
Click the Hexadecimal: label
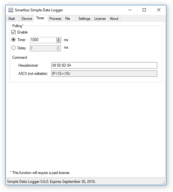[28, 65]
